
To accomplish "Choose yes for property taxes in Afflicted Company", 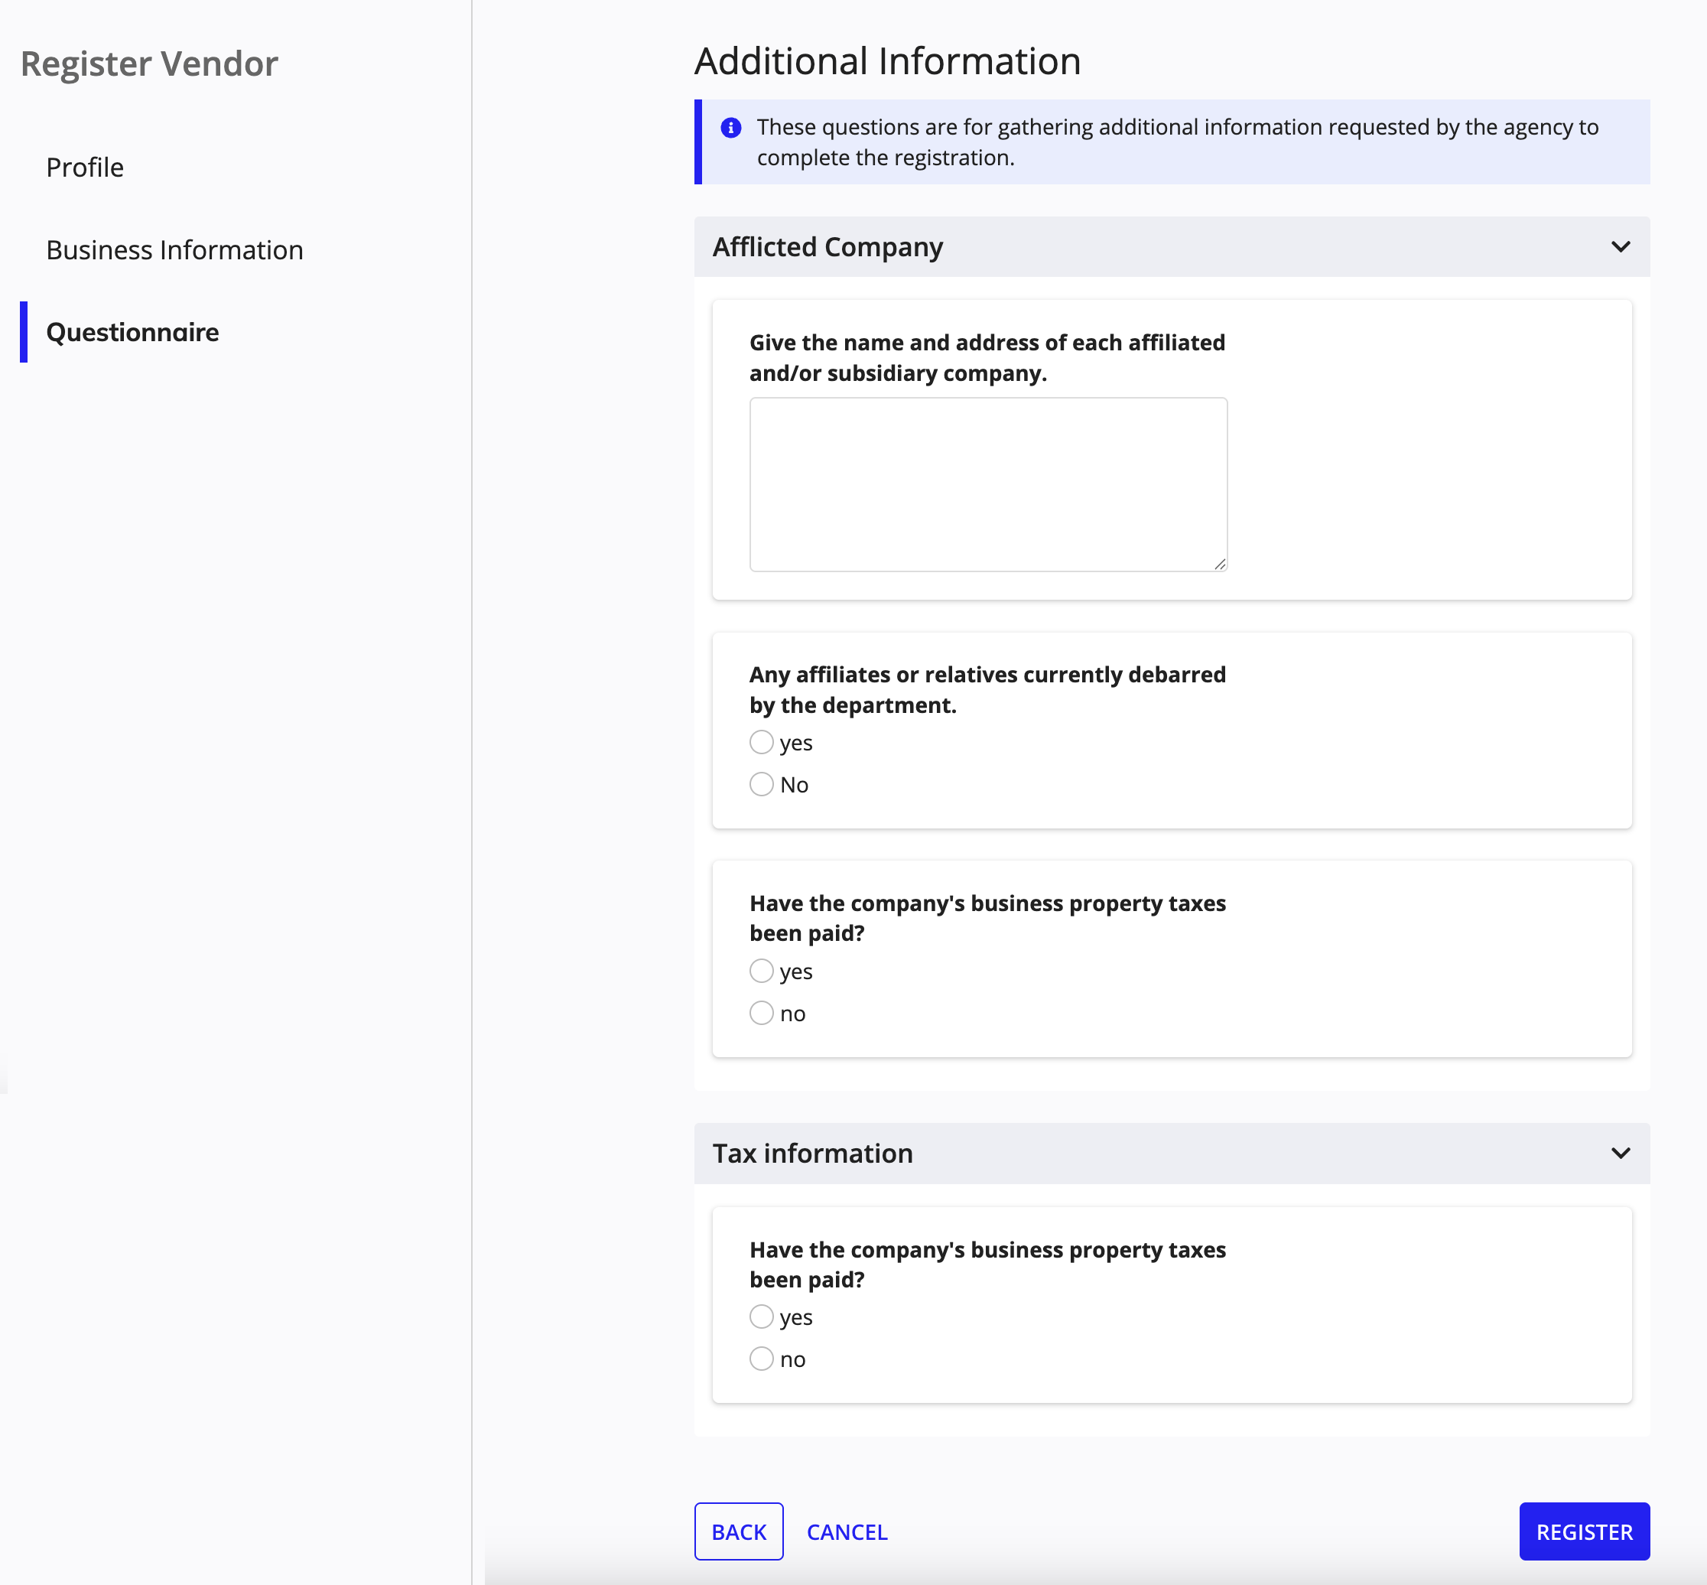I will pyautogui.click(x=761, y=971).
